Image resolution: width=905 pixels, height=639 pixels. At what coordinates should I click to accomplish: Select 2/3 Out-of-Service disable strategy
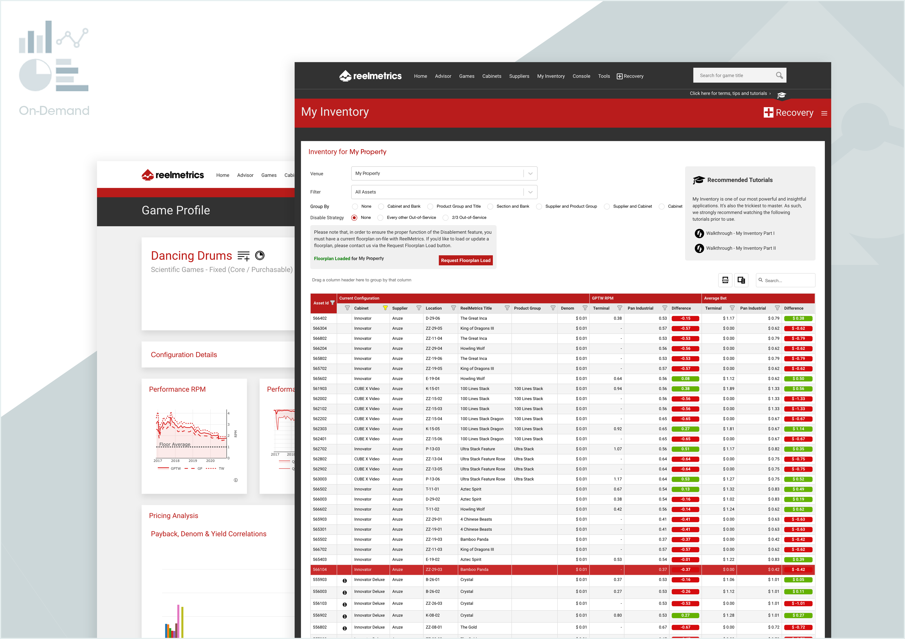pyautogui.click(x=445, y=217)
